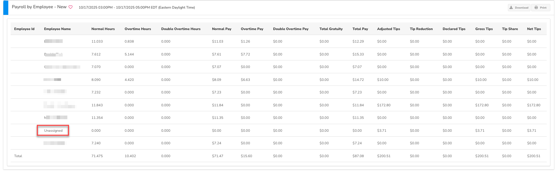Click the $172.80 Adjusted Tips value
The height and width of the screenshot is (174, 559).
tap(384, 105)
